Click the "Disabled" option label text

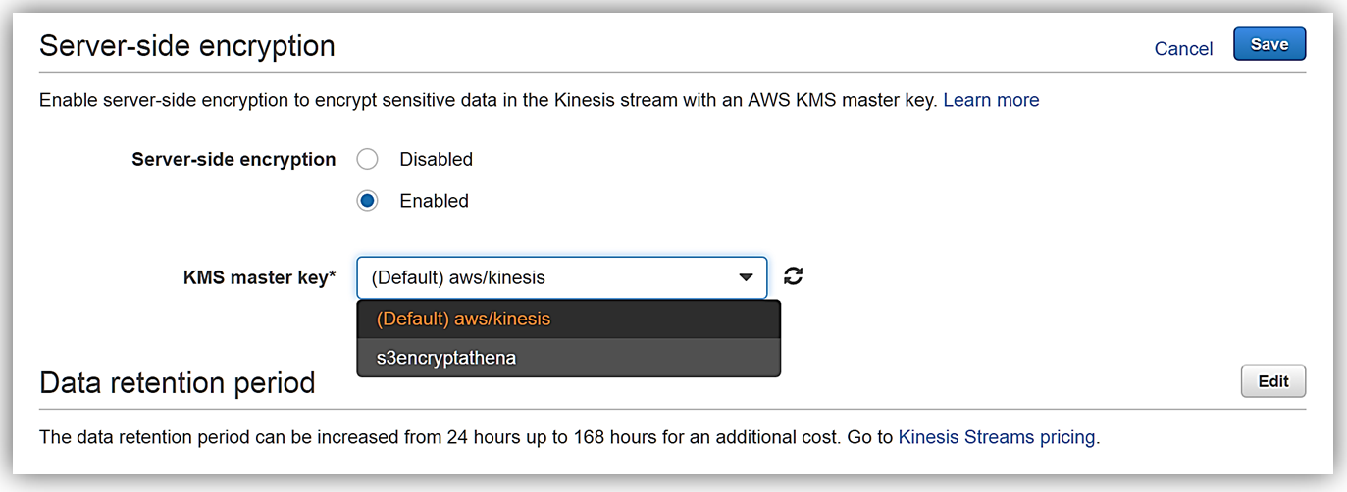(436, 159)
